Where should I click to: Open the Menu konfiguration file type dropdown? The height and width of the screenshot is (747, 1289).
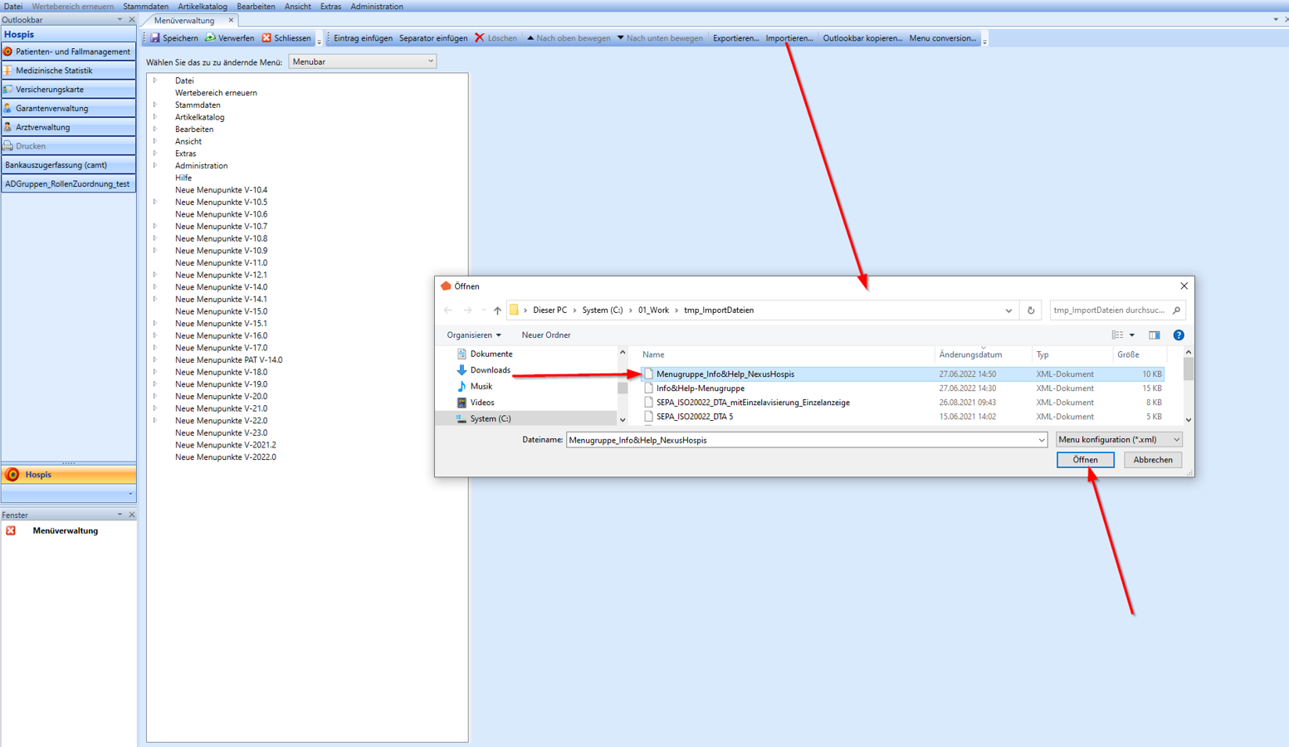click(1118, 440)
